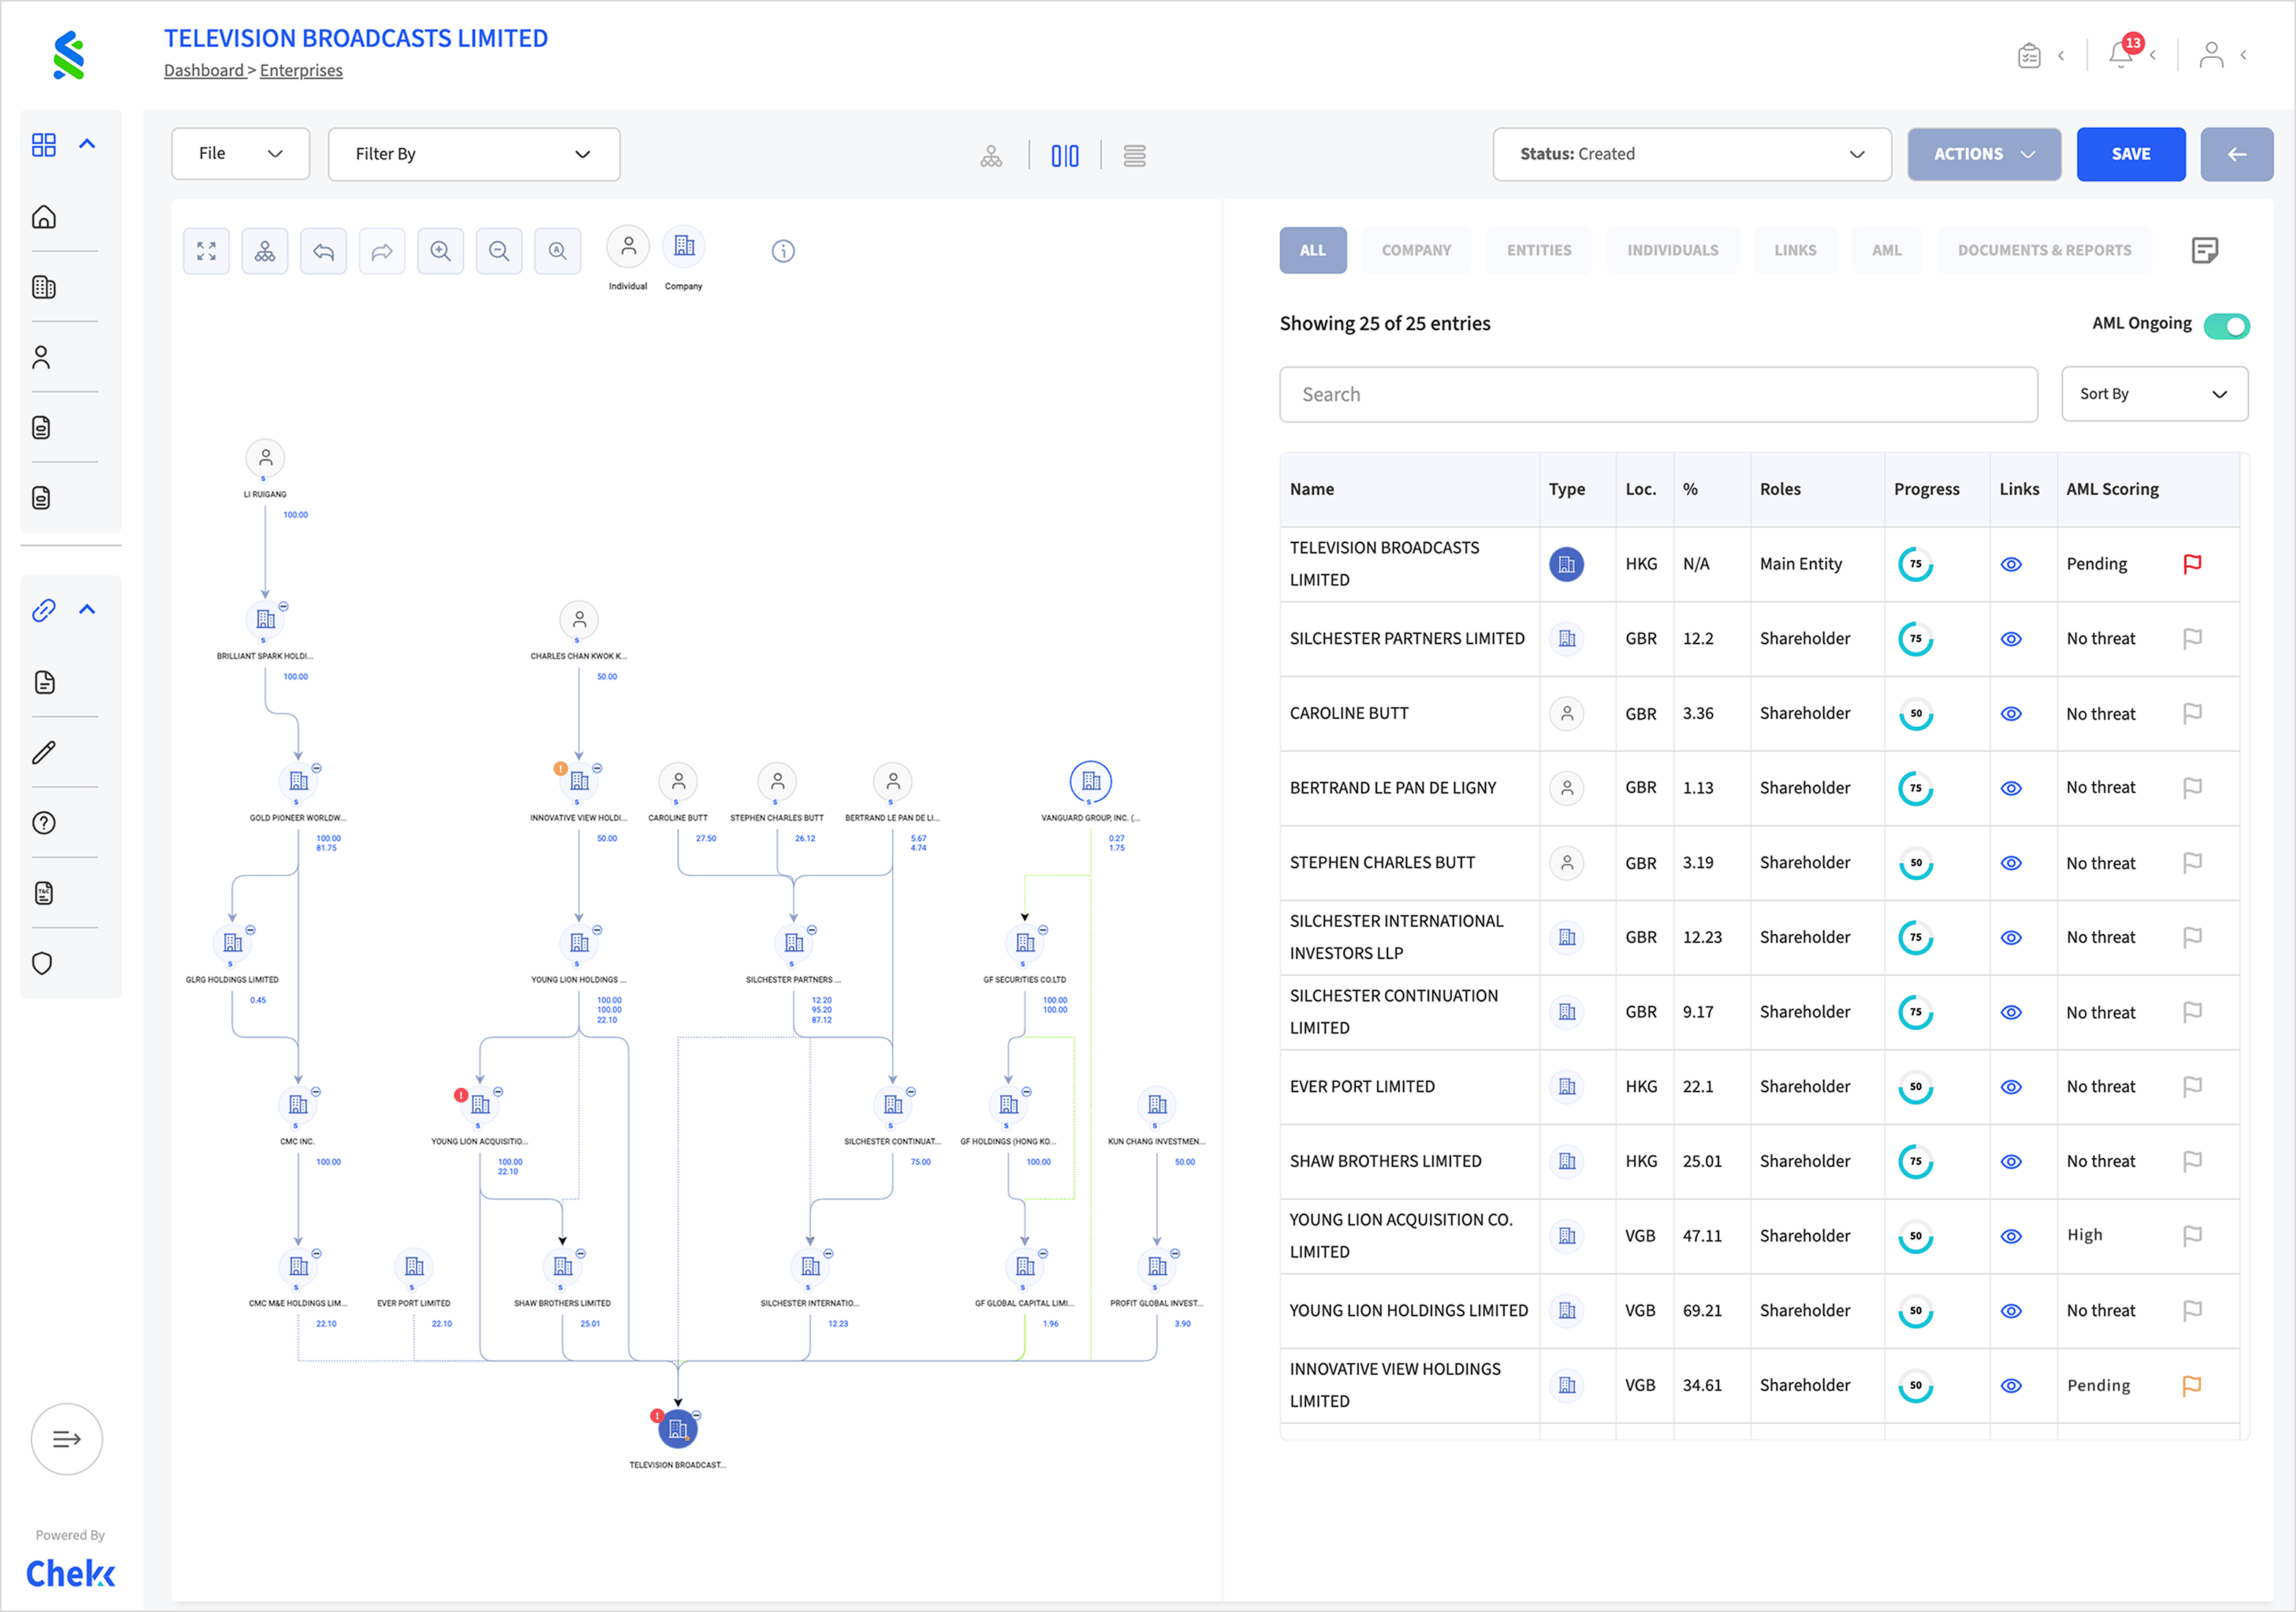The height and width of the screenshot is (1612, 2296).
Task: Add a Company node
Action: [x=684, y=246]
